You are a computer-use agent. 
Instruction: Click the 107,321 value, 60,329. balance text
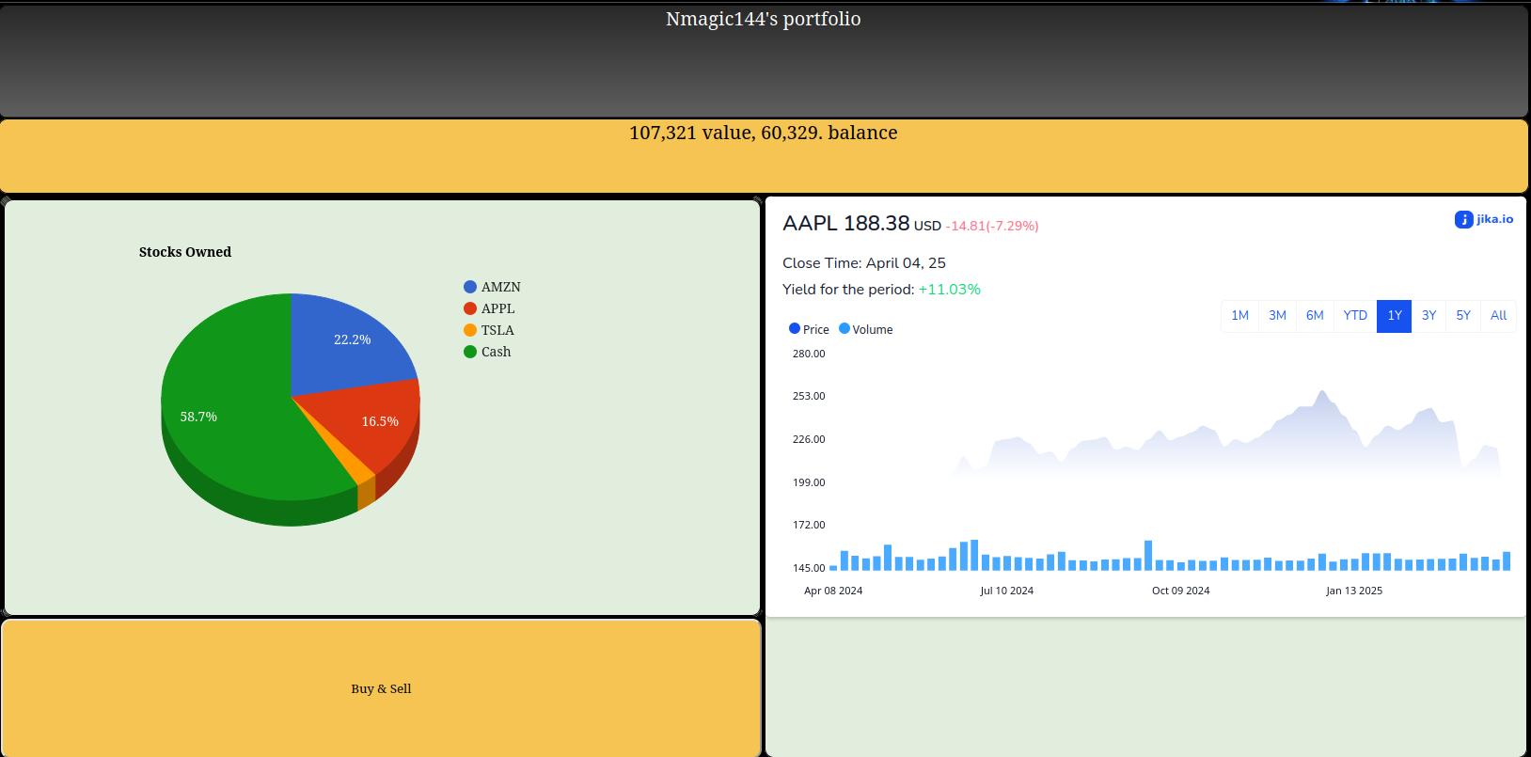pyautogui.click(x=764, y=133)
